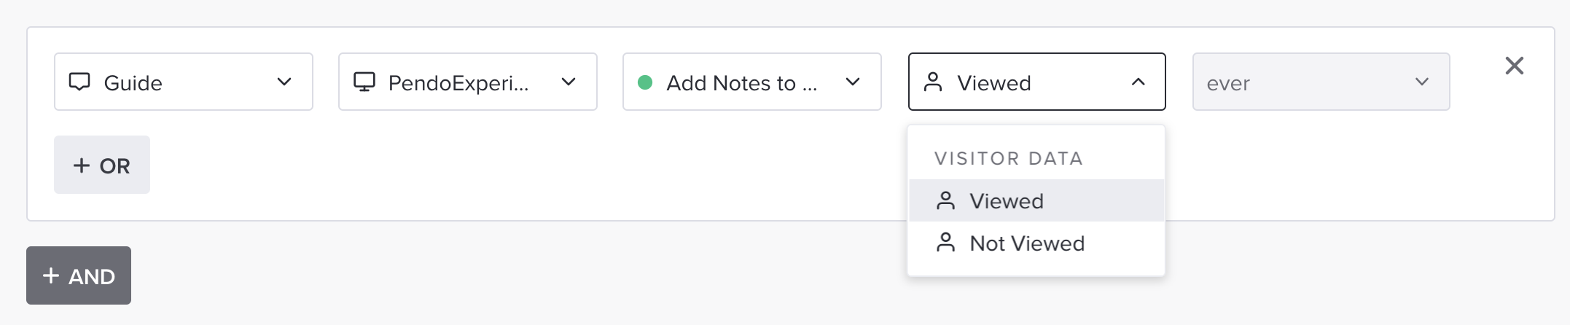Add an AND rule group
Viewport: 1570px width, 325px height.
(79, 275)
